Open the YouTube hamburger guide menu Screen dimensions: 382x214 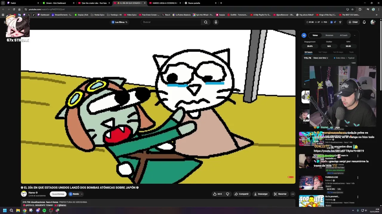coord(5,22)
